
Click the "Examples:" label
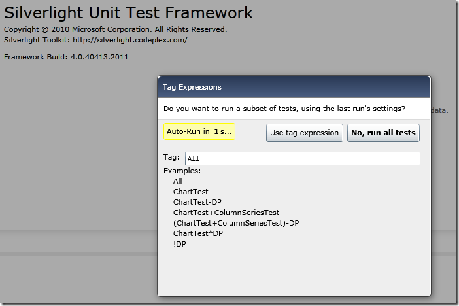pyautogui.click(x=182, y=171)
